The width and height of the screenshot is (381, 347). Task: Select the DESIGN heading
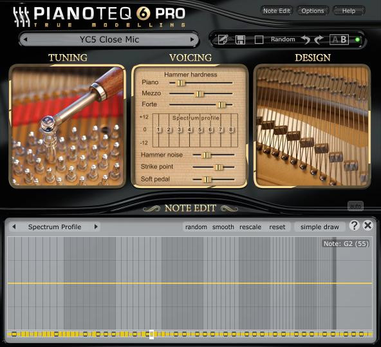click(x=313, y=58)
